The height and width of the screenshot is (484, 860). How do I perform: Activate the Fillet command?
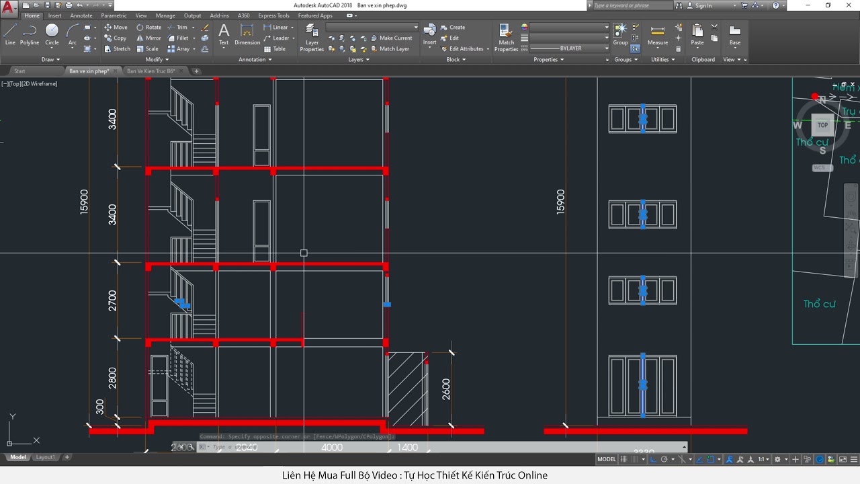178,38
